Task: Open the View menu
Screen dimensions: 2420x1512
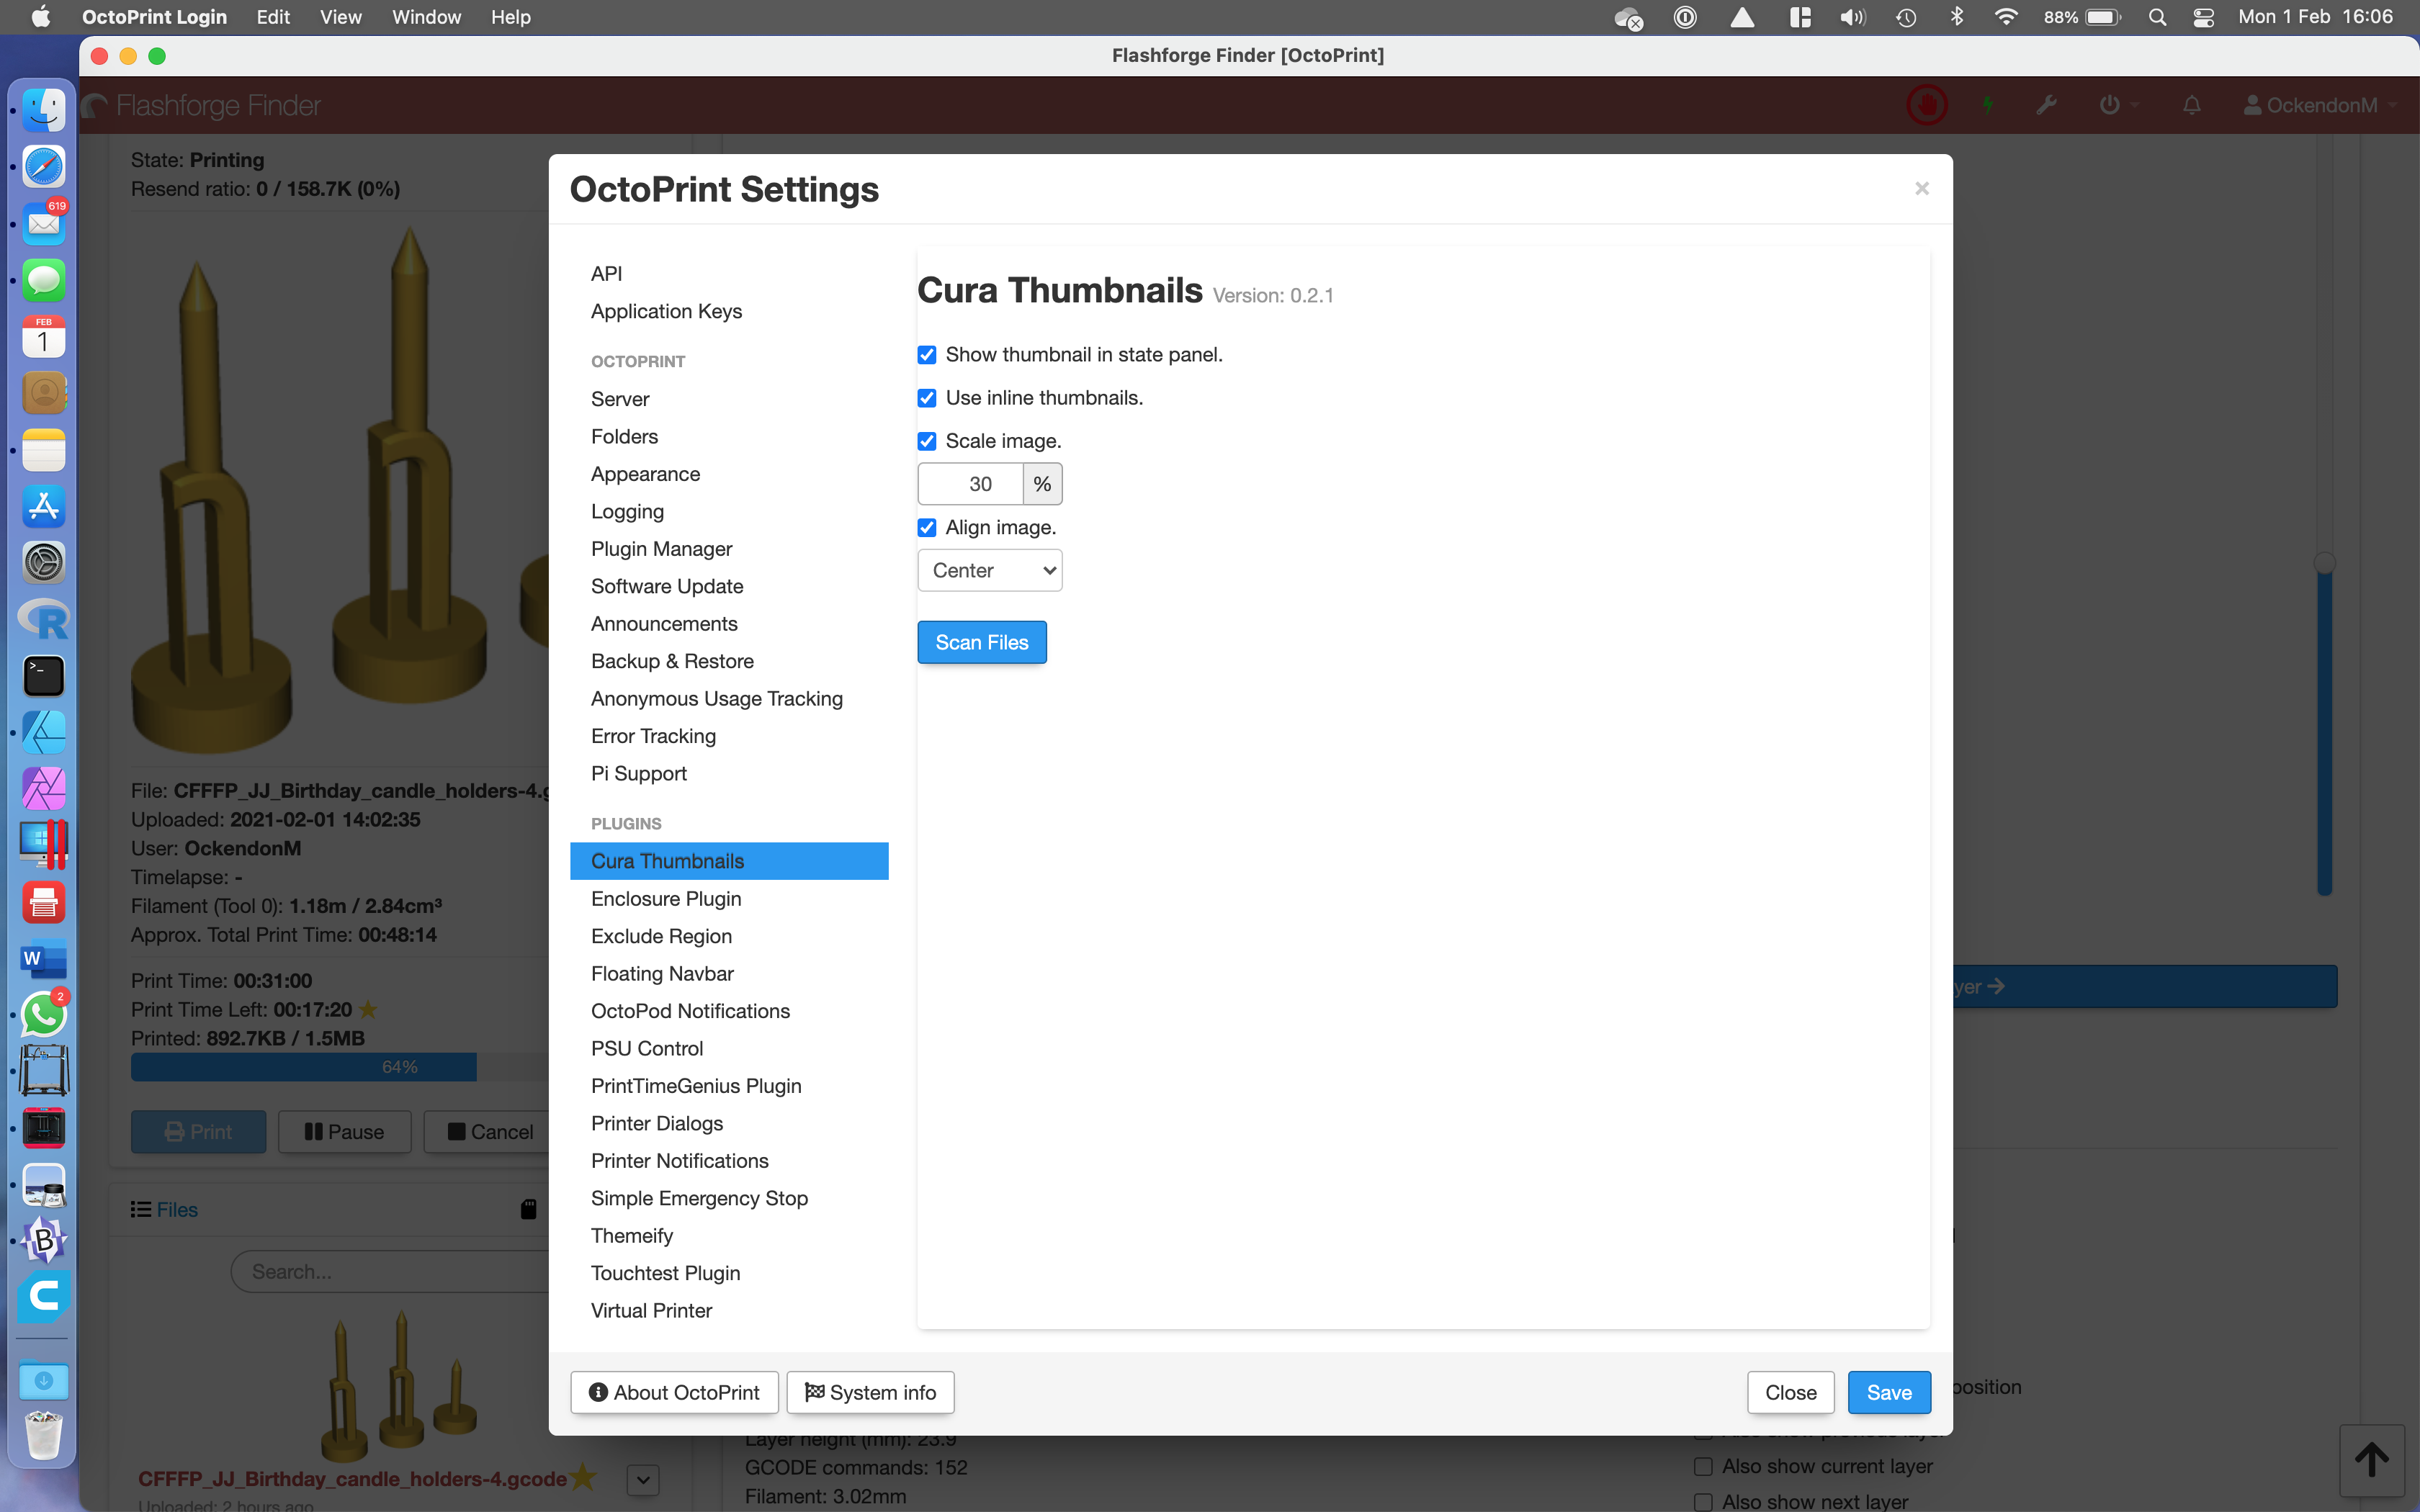Action: click(340, 17)
